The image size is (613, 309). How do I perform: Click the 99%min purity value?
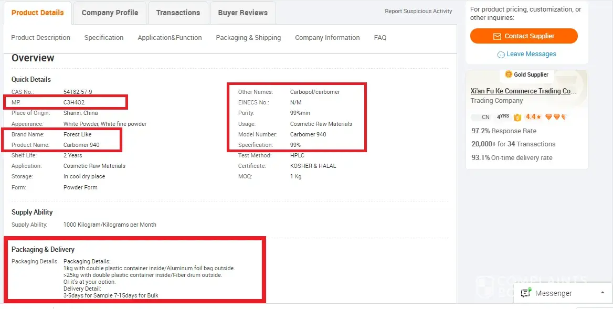300,113
